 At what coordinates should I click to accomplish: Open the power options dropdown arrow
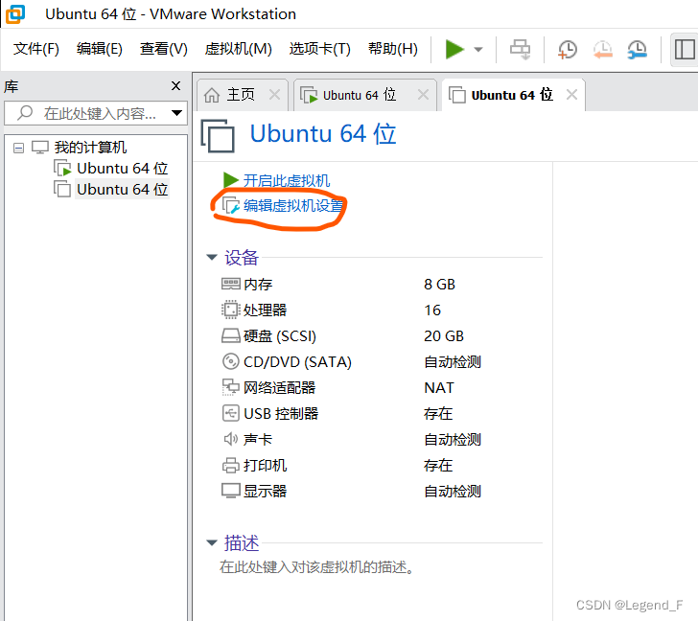click(478, 50)
